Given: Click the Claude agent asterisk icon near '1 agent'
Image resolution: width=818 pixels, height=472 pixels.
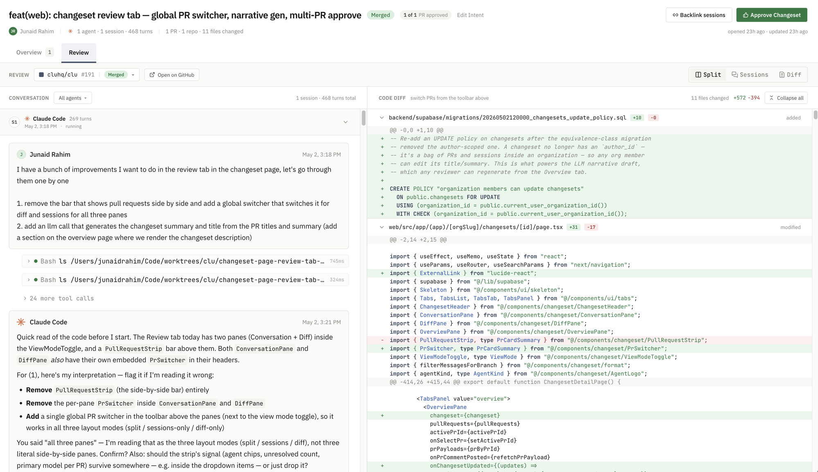Looking at the screenshot, I should (70, 31).
